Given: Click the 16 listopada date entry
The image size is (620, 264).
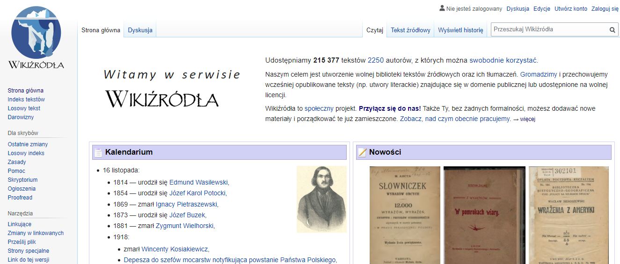Looking at the screenshot, I should [121, 170].
